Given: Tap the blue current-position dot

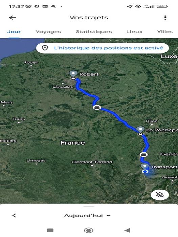Looking at the screenshot, I should (x=145, y=172).
